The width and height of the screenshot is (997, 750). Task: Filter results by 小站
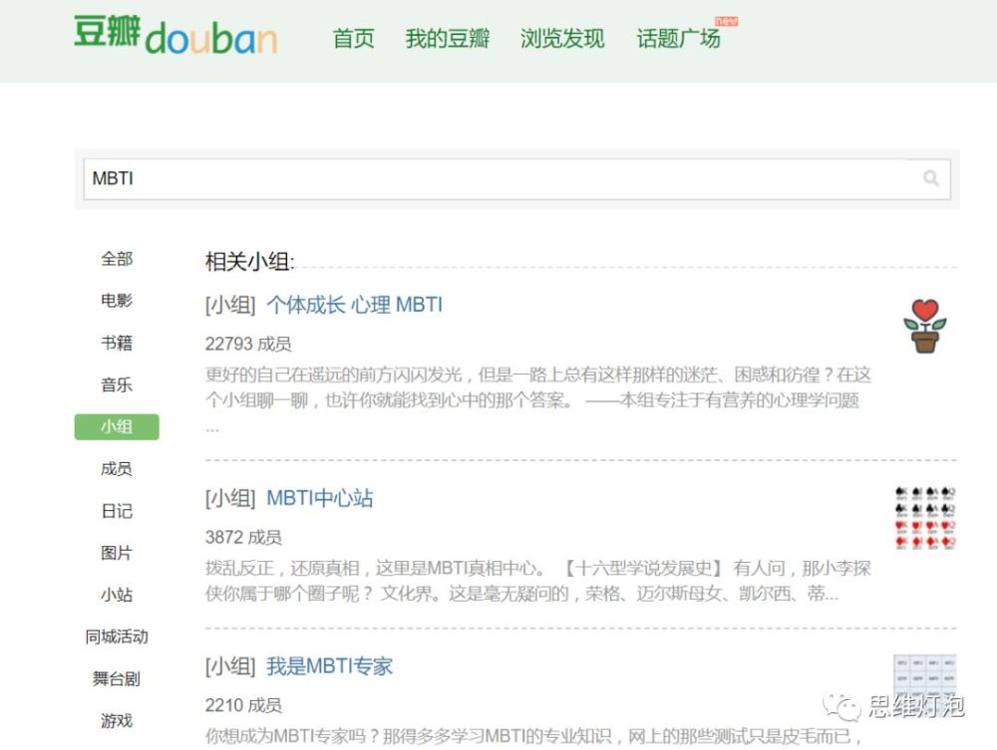[117, 595]
